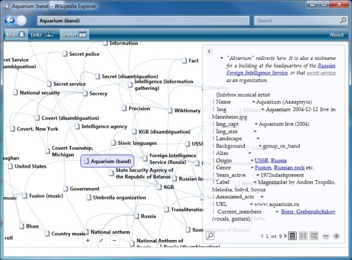Viewport: 352px width, 260px height.
Task: Click the Blues node icon
Action: tap(22, 226)
